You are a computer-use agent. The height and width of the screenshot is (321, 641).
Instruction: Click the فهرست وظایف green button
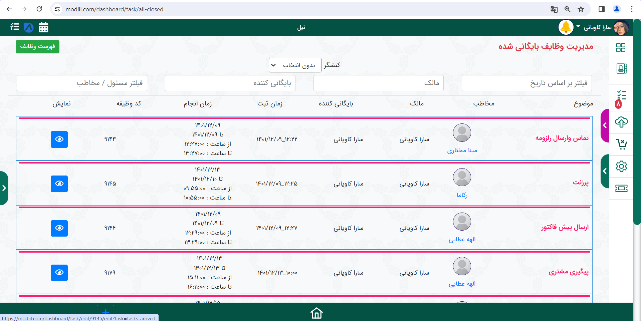pyautogui.click(x=37, y=46)
